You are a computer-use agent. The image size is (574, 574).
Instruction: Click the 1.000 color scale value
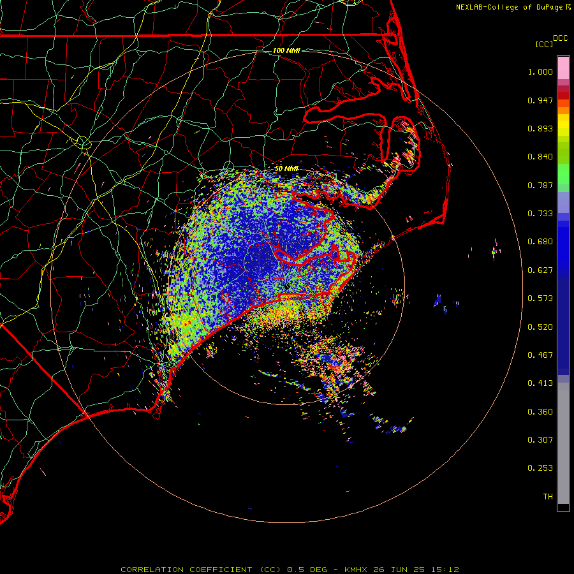pyautogui.click(x=540, y=71)
